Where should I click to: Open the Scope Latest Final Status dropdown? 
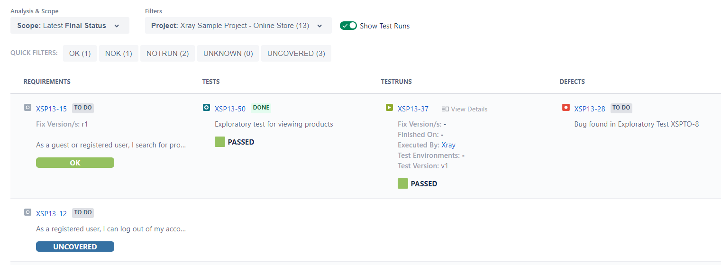point(70,26)
